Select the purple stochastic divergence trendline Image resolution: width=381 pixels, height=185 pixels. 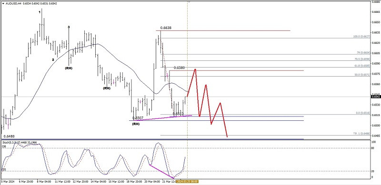[x=161, y=172]
